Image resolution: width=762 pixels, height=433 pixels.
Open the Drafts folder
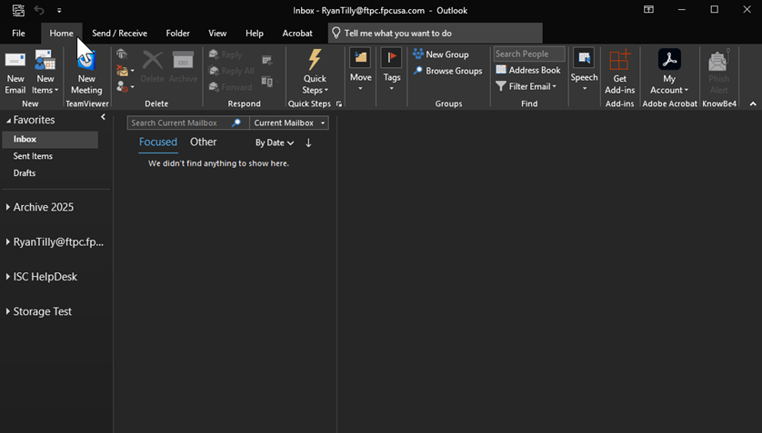point(25,173)
